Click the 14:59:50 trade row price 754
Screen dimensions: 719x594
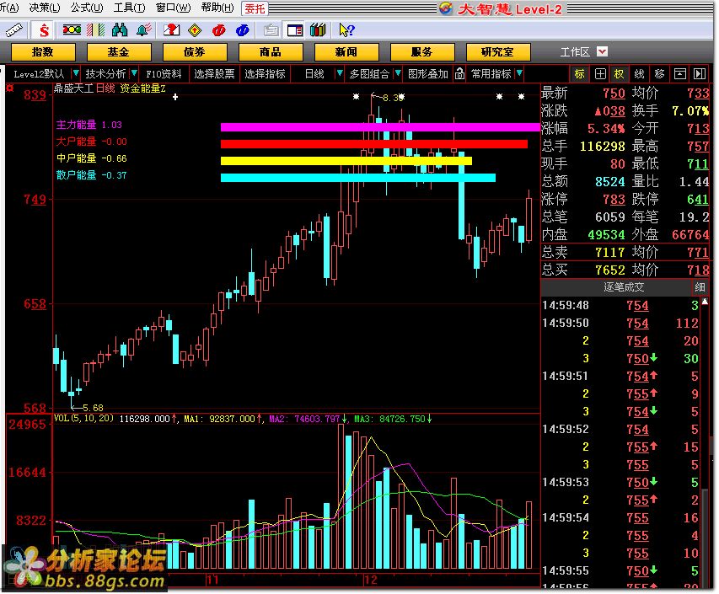637,324
